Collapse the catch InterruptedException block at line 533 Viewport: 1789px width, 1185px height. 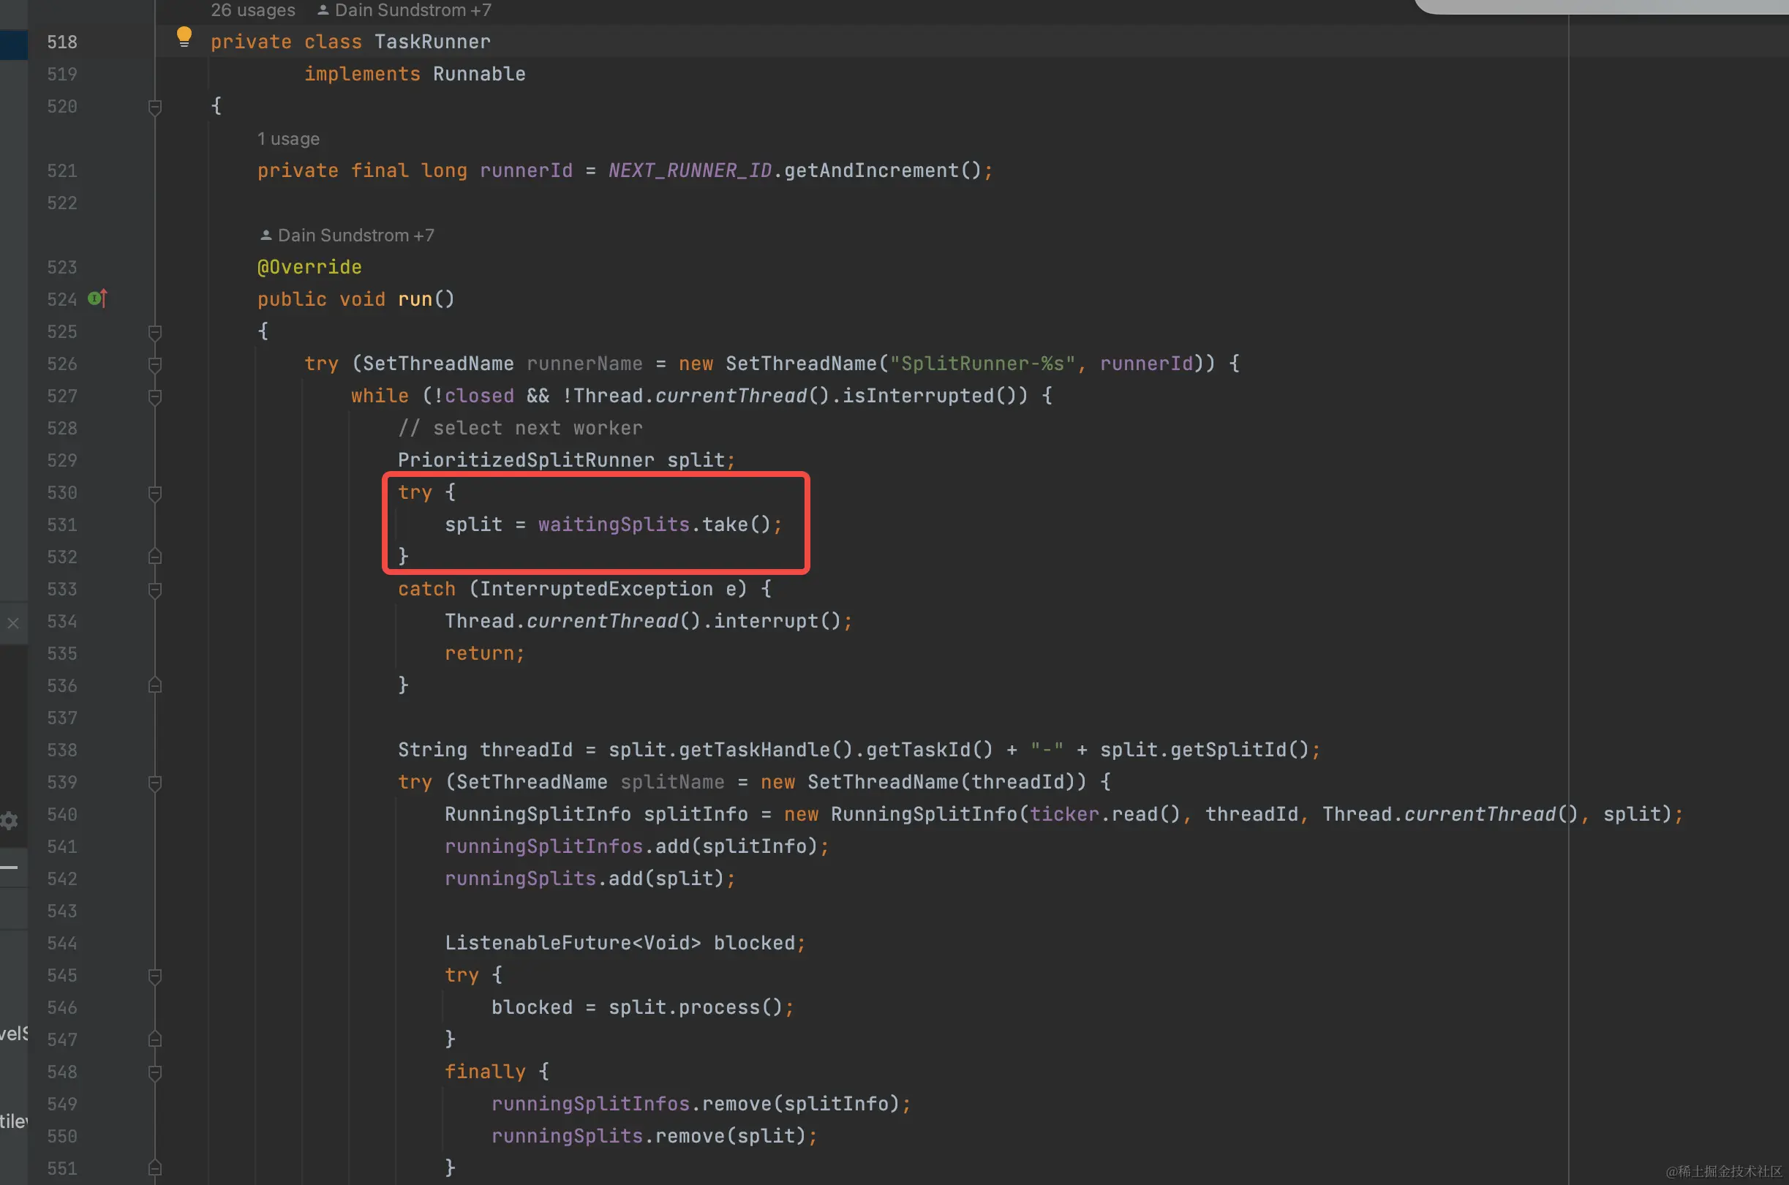coord(155,590)
